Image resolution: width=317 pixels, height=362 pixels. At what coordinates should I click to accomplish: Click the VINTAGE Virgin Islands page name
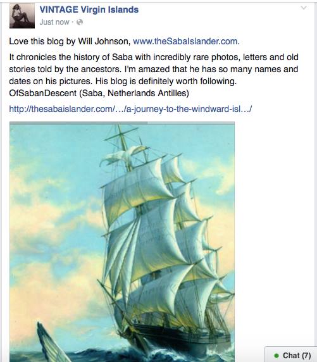[x=89, y=9]
